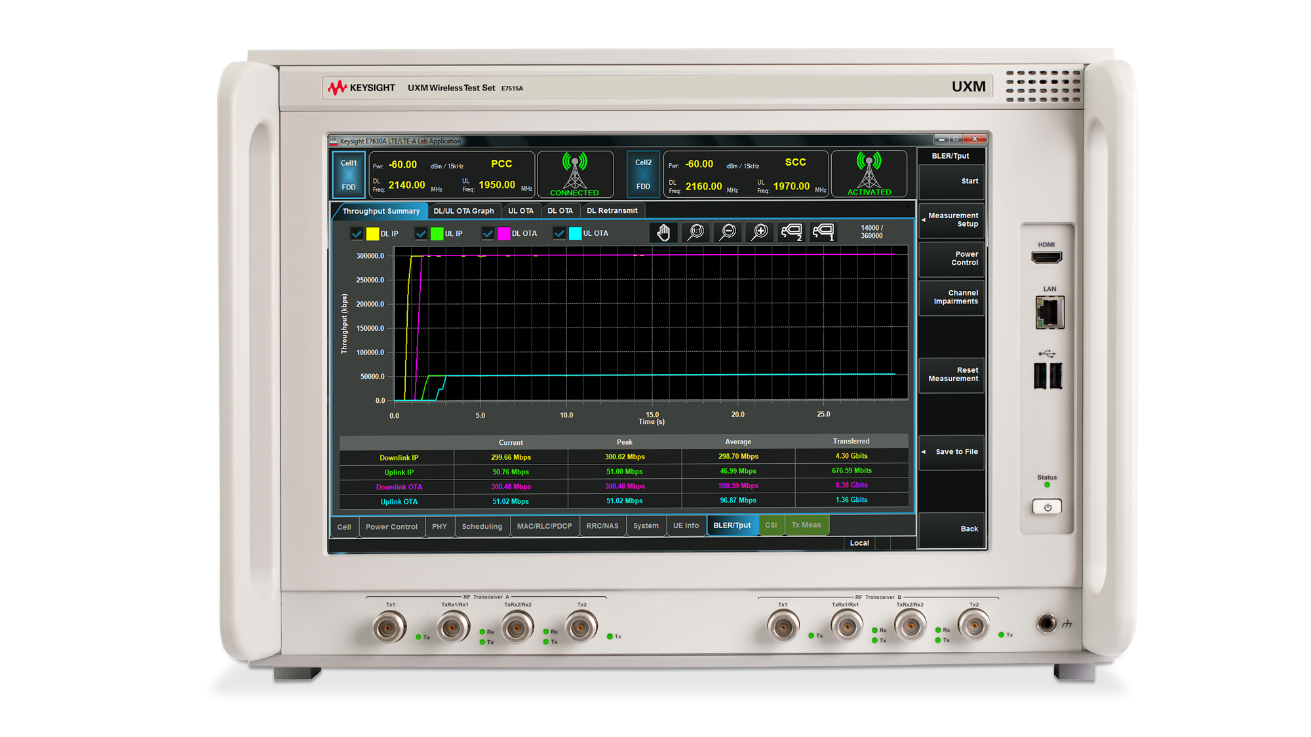Select the pan hand tool
1311x737 pixels.
pyautogui.click(x=663, y=232)
